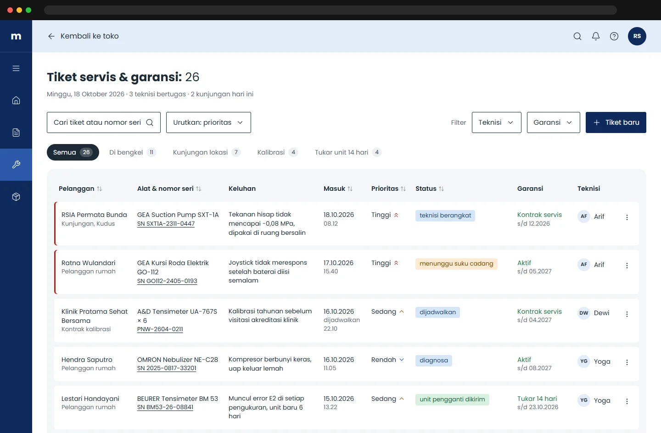
Task: Open the package box icon in the sidebar
Action: [x=16, y=197]
